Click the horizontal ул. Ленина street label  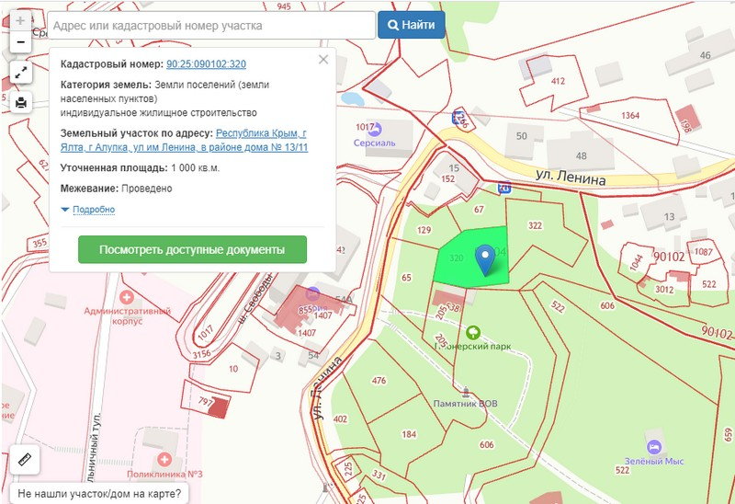571,177
